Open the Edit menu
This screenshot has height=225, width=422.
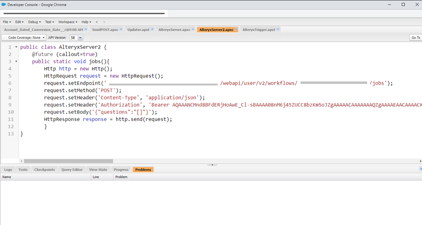pyautogui.click(x=19, y=22)
